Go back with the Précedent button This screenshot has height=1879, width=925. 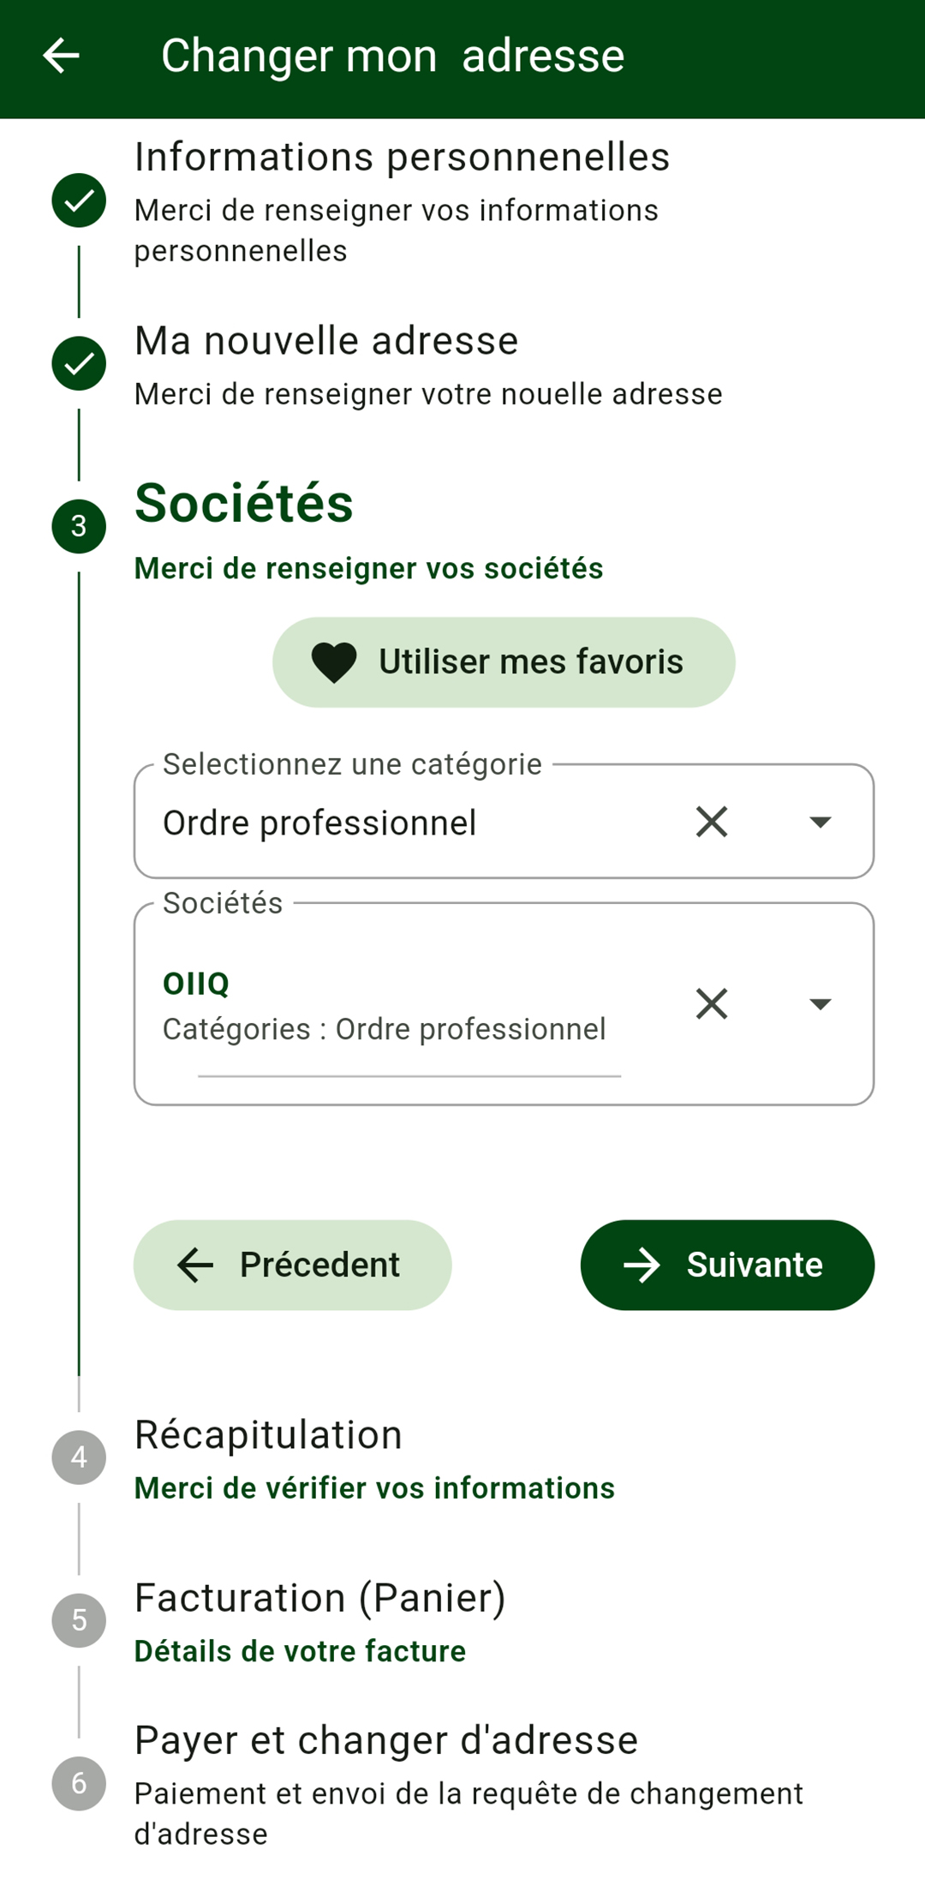tap(292, 1265)
